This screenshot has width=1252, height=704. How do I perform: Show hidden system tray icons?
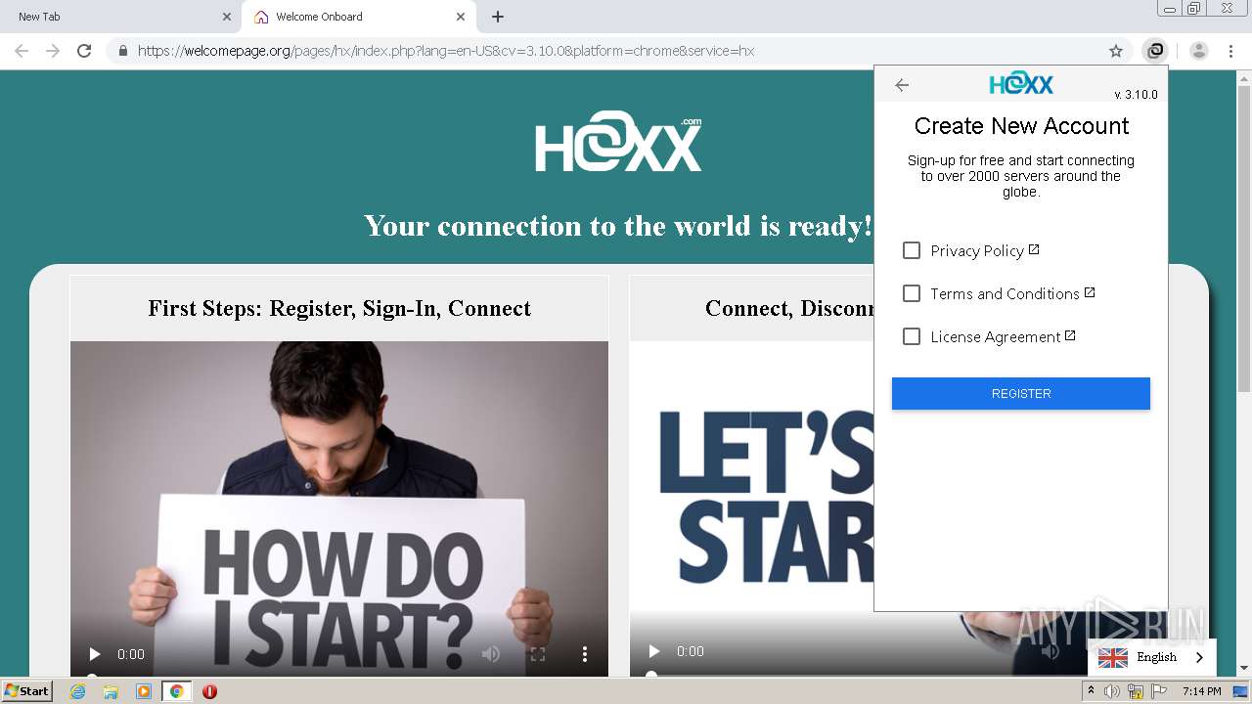click(x=1091, y=691)
